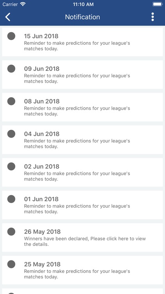The width and height of the screenshot is (165, 294).
Task: Select the 02 Jun 2018 date heading
Action: click(x=42, y=167)
